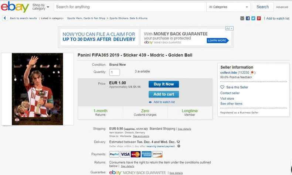Share listing on Twitter

pyautogui.click(x=253, y=18)
